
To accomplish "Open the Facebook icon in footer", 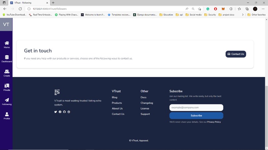I will (60, 112).
